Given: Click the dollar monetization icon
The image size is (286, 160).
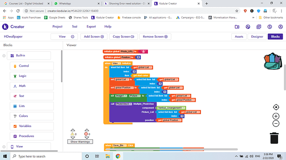Looking at the screenshot, I should [x=269, y=27].
